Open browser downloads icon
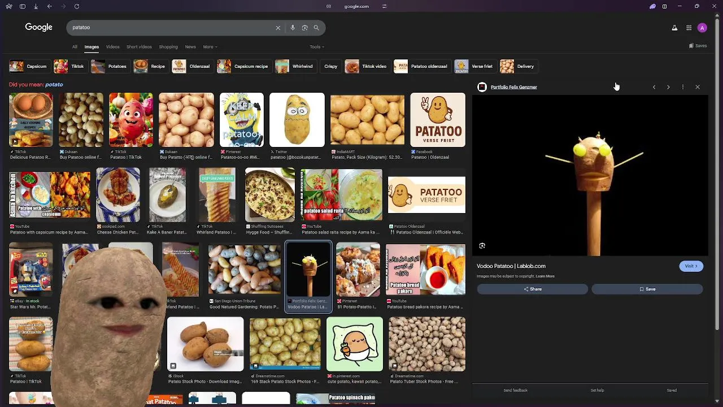723x407 pixels. (x=36, y=6)
